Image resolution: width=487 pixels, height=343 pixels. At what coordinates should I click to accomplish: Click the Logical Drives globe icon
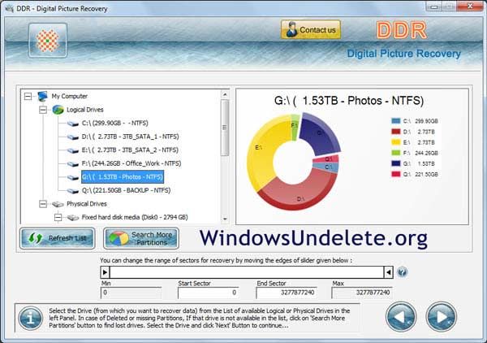58,110
